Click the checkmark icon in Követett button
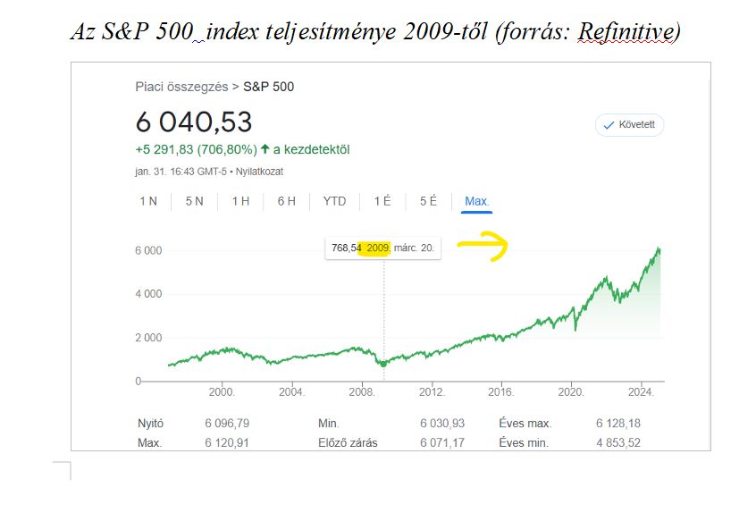756x521 pixels. pos(609,125)
